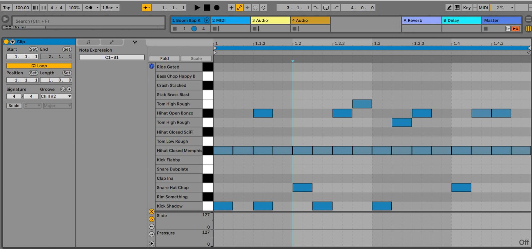Click the Commit Groove arrow icon
The width and height of the screenshot is (532, 249).
pyautogui.click(x=69, y=89)
